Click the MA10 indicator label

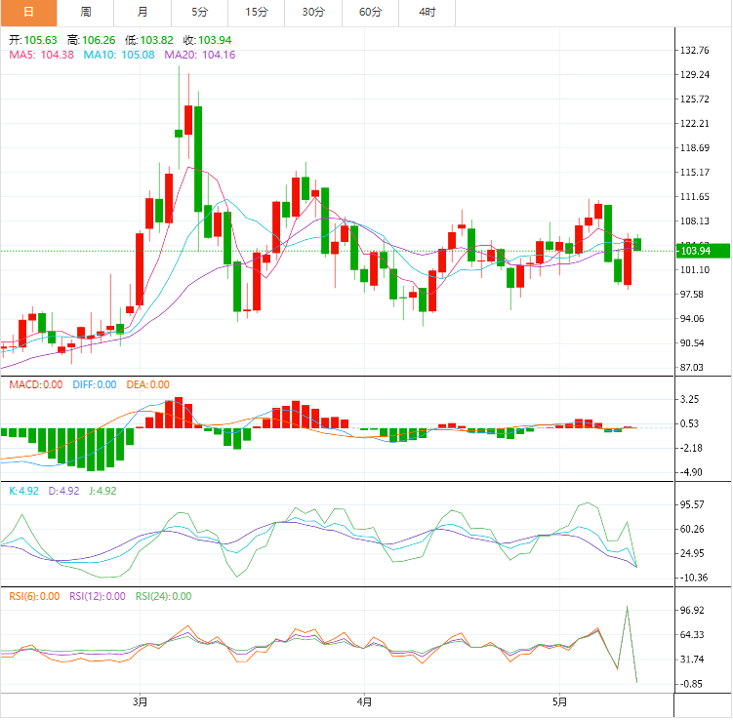click(x=119, y=56)
